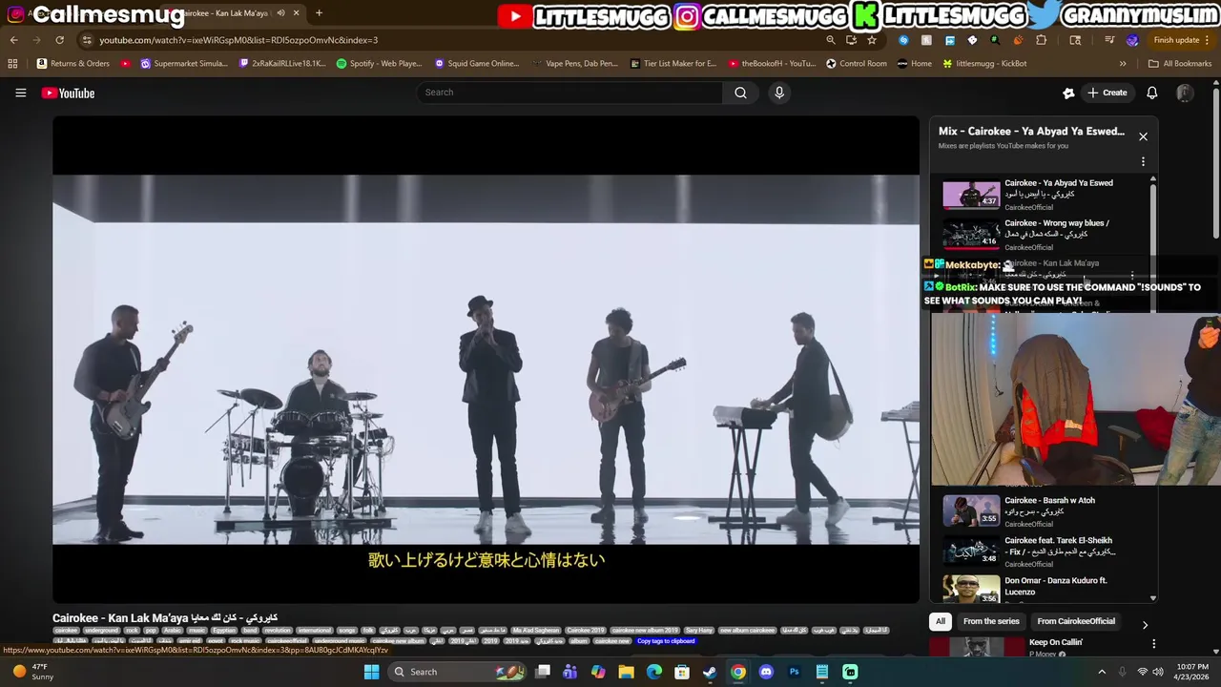
Task: Close the Mix playlist panel
Action: pos(1143,136)
